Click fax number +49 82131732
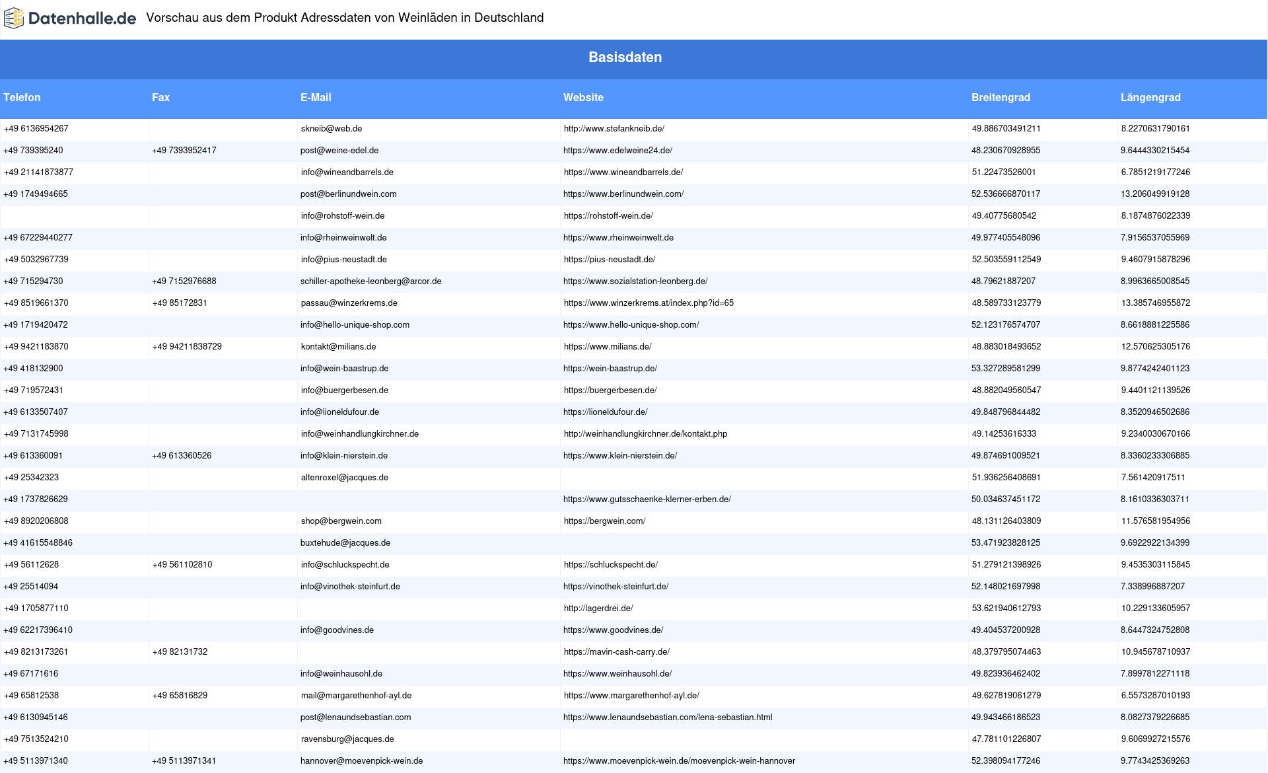Viewport: 1268px width, 773px height. click(180, 652)
